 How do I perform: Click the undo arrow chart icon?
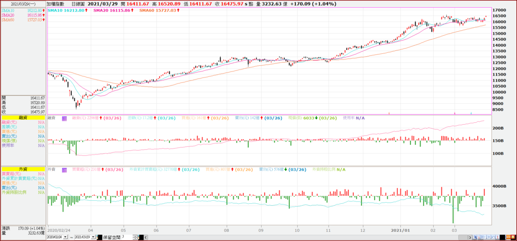(x=493, y=237)
